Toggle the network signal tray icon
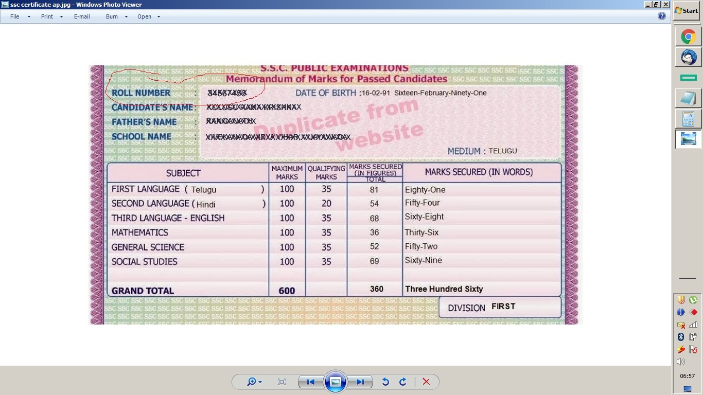 pos(693,325)
